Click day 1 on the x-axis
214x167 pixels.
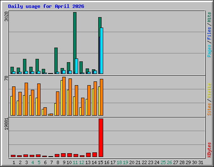click(x=14, y=162)
